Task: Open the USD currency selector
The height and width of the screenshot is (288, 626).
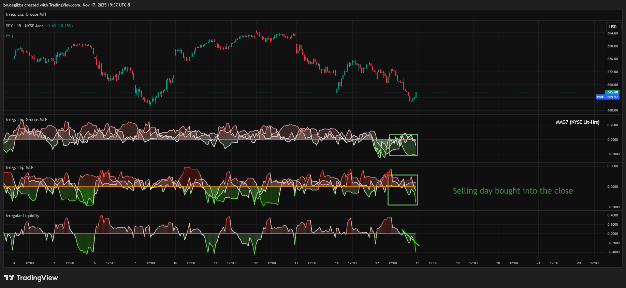Action: point(613,27)
